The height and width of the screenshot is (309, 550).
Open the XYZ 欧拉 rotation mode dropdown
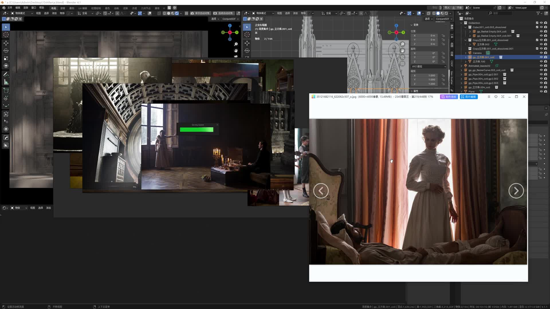(x=429, y=66)
